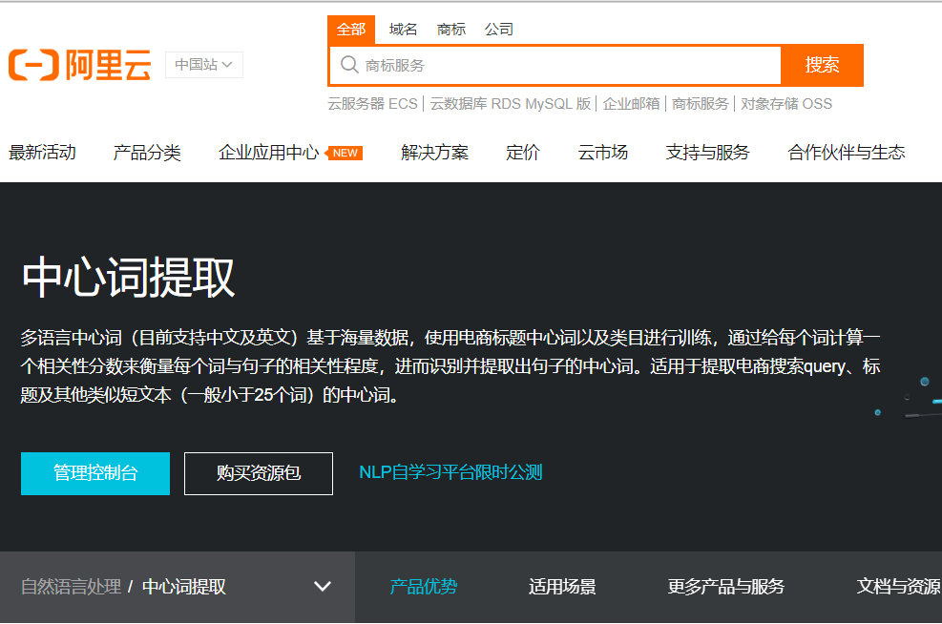
Task: Click the NEW badge beside 企业应用中心
Action: [344, 154]
